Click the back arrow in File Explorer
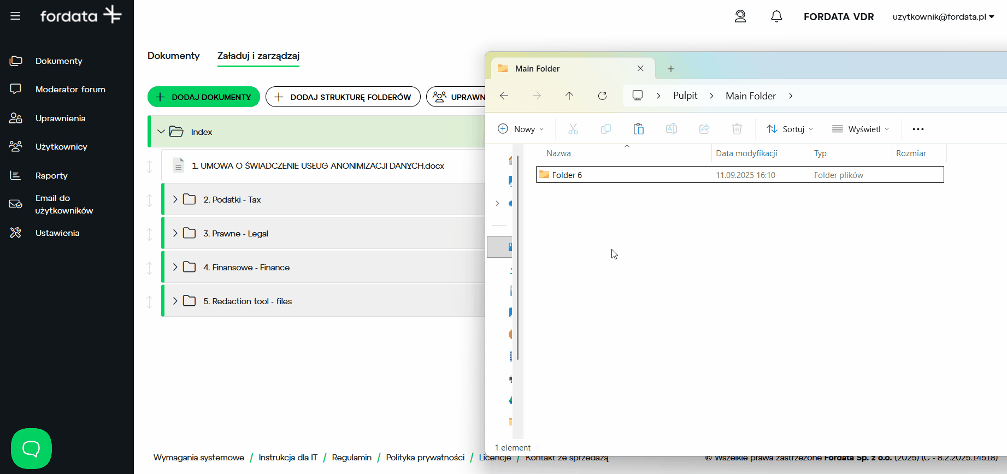The image size is (1007, 474). (504, 96)
